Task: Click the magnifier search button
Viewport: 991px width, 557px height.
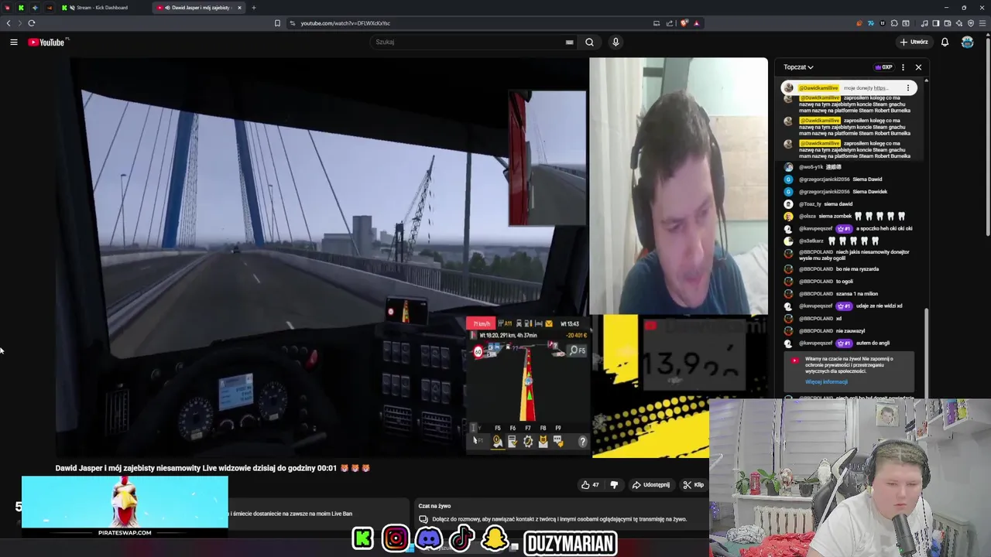Action: [589, 42]
